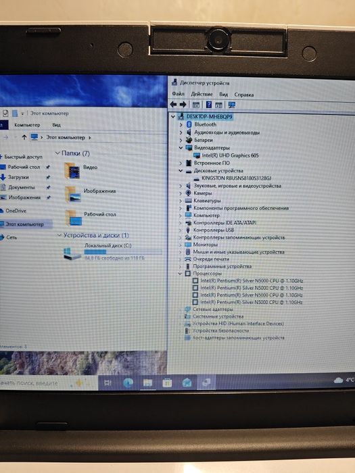
Task: Select the Intel(R) UHD Graphics 605 adapter
Action: pos(230,155)
